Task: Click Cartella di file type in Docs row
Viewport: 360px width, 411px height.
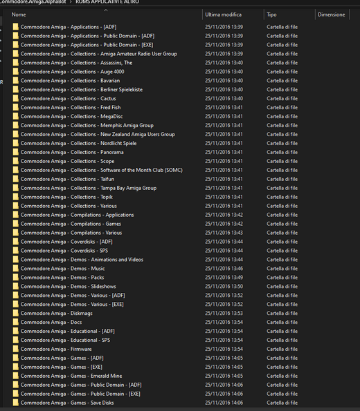Action: [x=282, y=322]
